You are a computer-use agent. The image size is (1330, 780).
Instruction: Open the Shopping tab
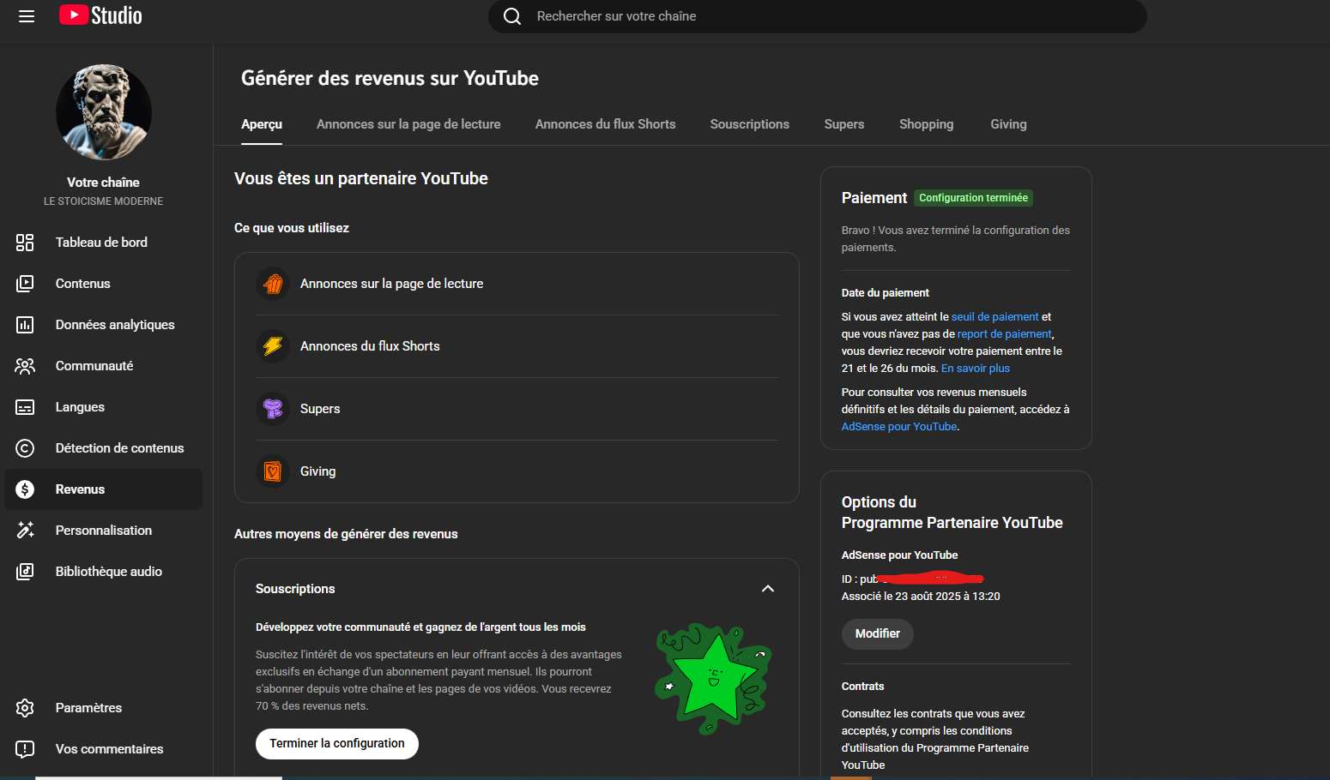coord(926,124)
